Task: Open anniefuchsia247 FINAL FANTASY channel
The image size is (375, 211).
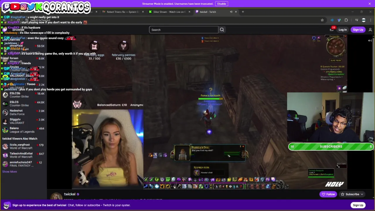Action: (x=23, y=164)
